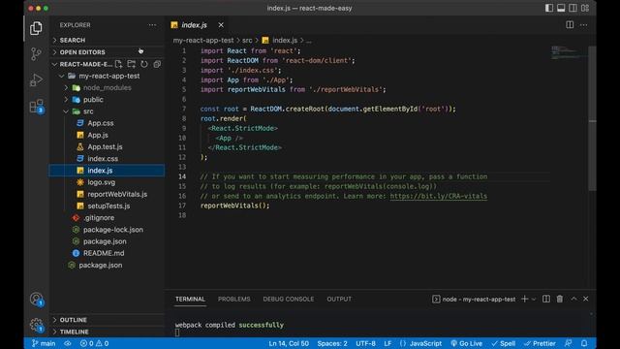Screen dimensions: 620x349
Task: Kill the terminal with trash icon
Action: [560, 300]
